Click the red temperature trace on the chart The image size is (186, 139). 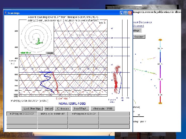(56, 83)
